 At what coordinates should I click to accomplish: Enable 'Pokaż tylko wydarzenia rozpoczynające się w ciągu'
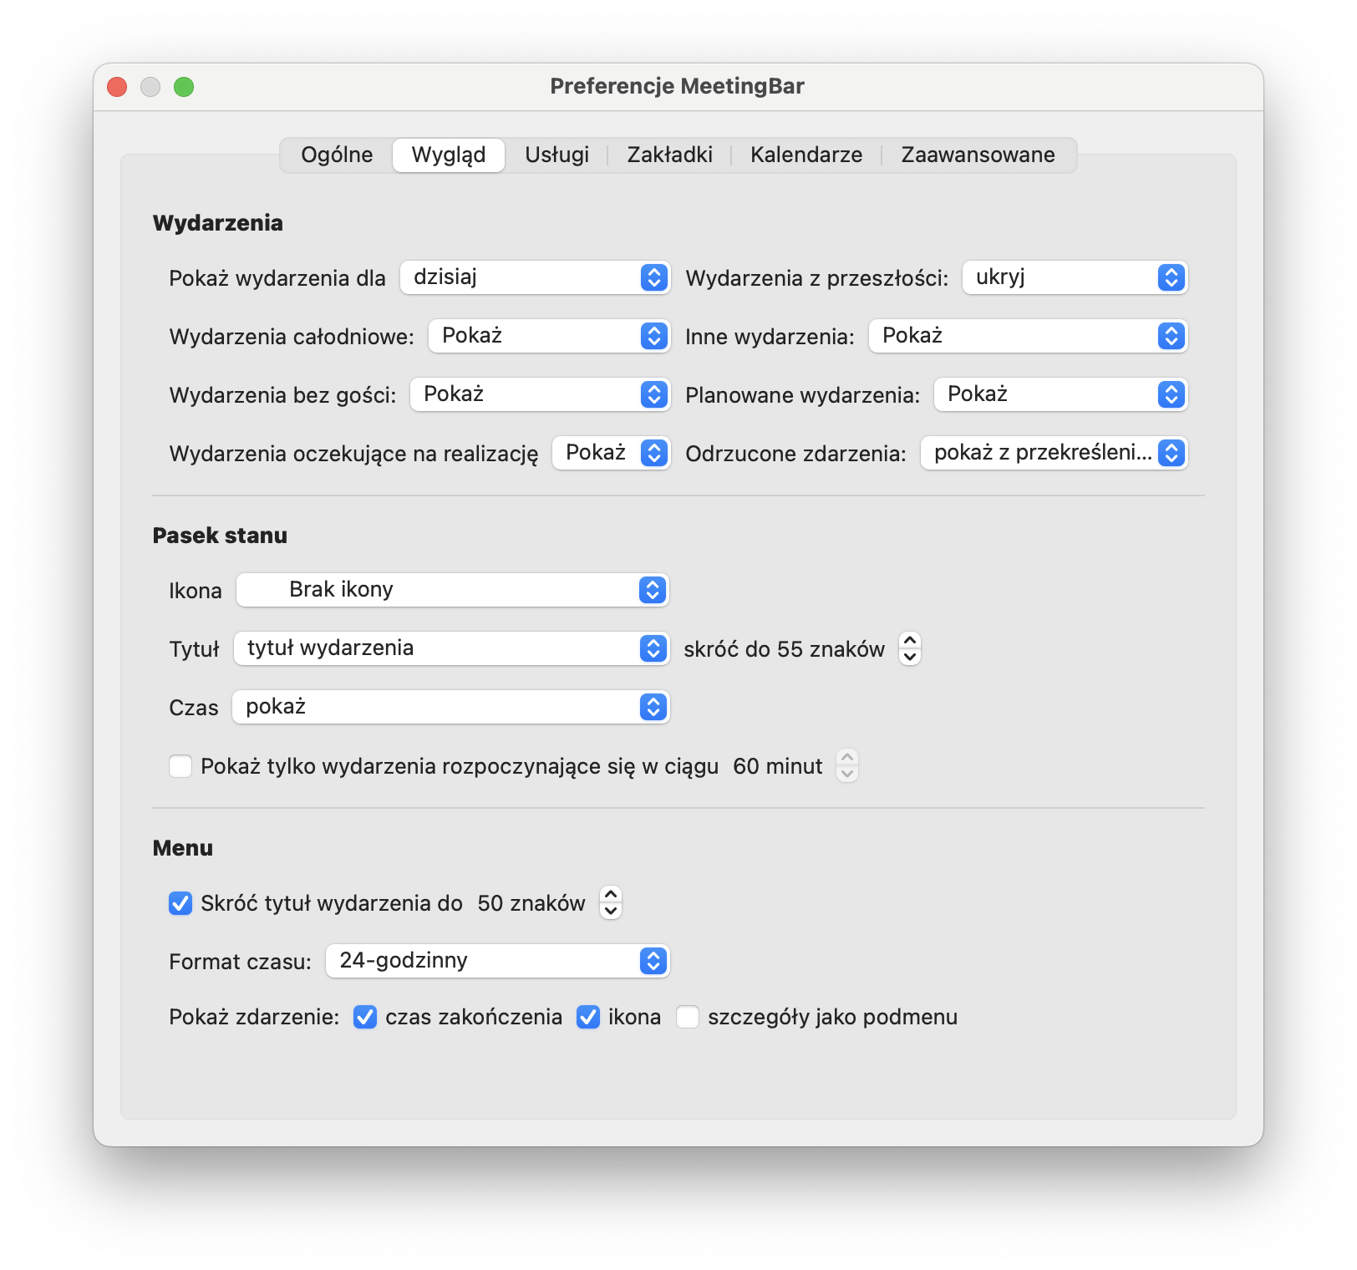pyautogui.click(x=180, y=766)
